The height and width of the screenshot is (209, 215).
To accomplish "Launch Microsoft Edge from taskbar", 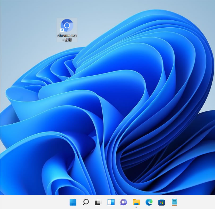I will pos(149,202).
